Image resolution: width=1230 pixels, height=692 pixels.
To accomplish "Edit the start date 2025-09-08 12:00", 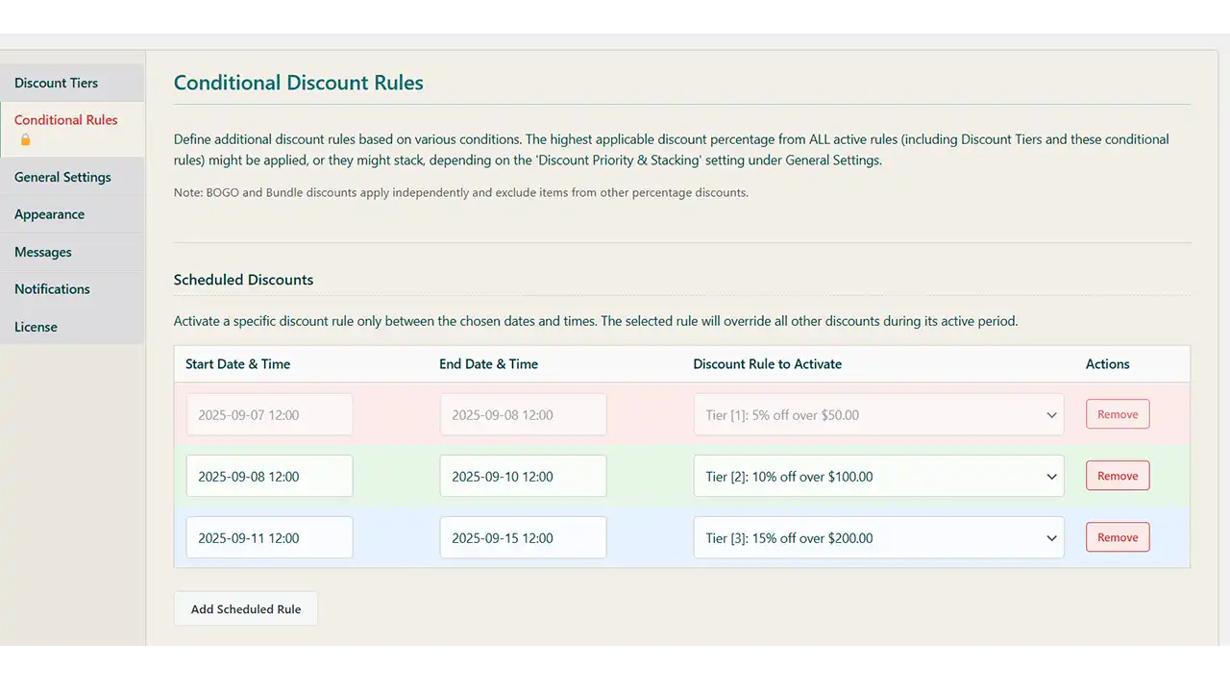I will coord(269,477).
